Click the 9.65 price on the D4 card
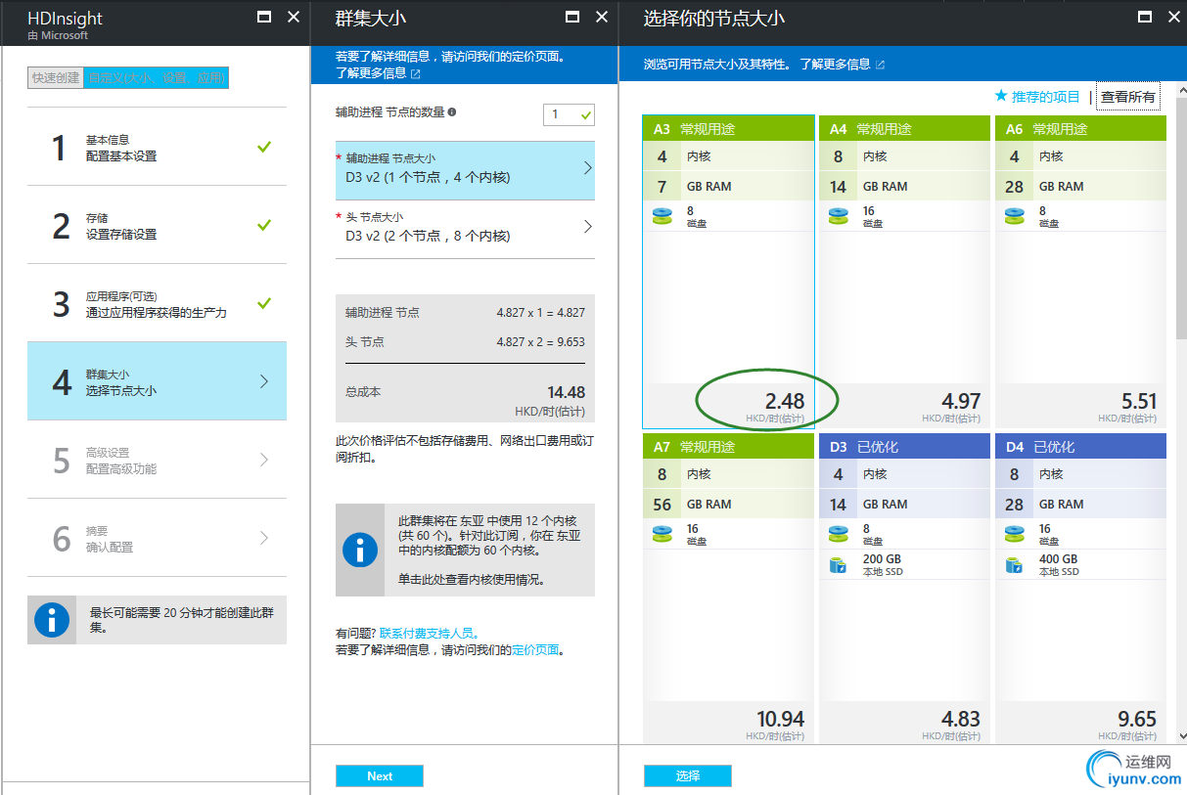1187x795 pixels. pos(1138,719)
